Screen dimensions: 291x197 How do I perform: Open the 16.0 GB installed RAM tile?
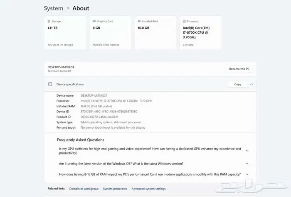(x=155, y=33)
